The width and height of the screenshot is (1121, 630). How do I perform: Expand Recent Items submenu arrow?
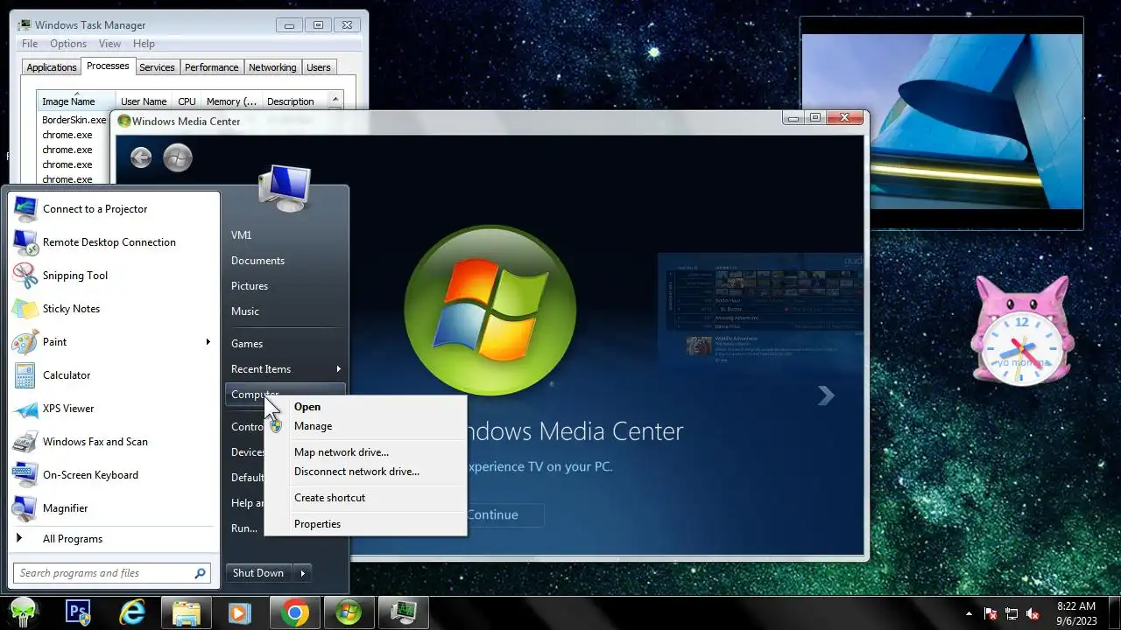[338, 369]
